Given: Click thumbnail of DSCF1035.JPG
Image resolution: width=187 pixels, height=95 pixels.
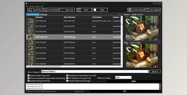Looking at the screenshot, I should pyautogui.click(x=31, y=37).
